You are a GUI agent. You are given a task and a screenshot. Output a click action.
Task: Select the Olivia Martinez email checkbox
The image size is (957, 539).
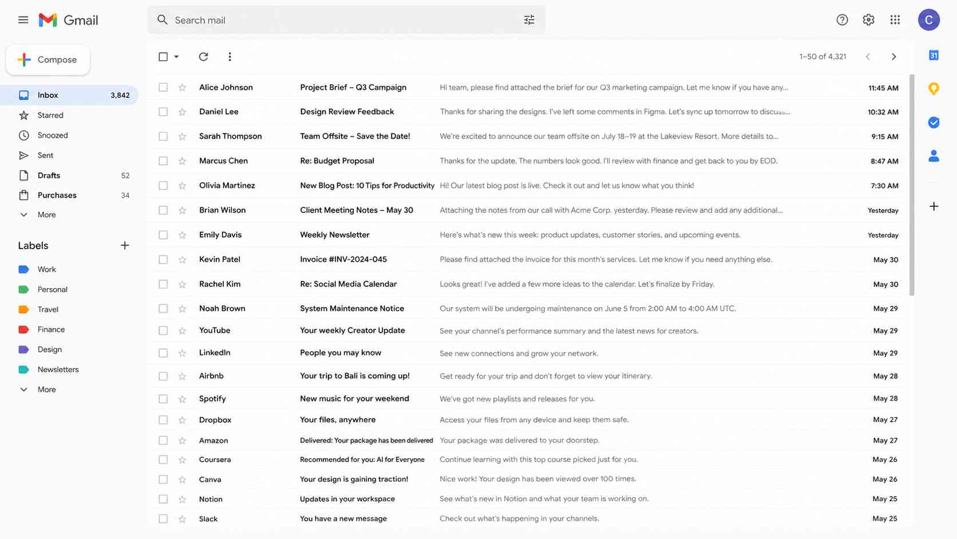163,186
